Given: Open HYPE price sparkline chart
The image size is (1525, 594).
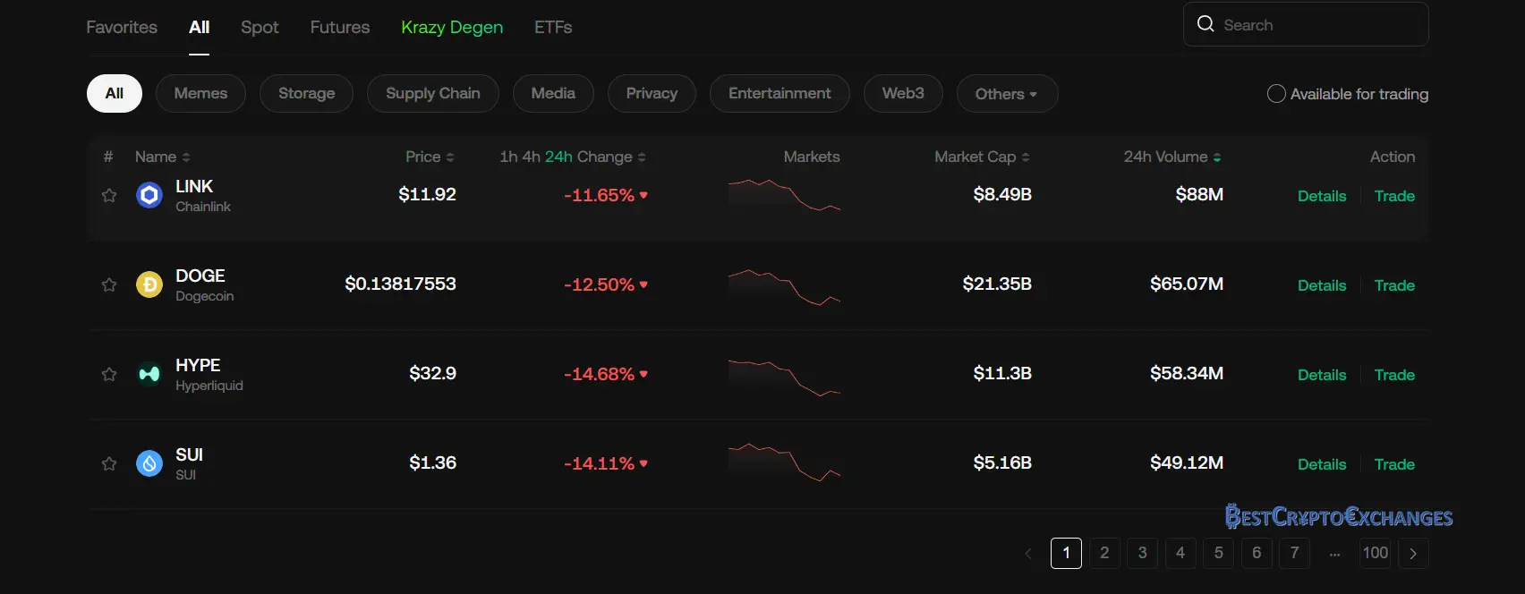Looking at the screenshot, I should (784, 378).
